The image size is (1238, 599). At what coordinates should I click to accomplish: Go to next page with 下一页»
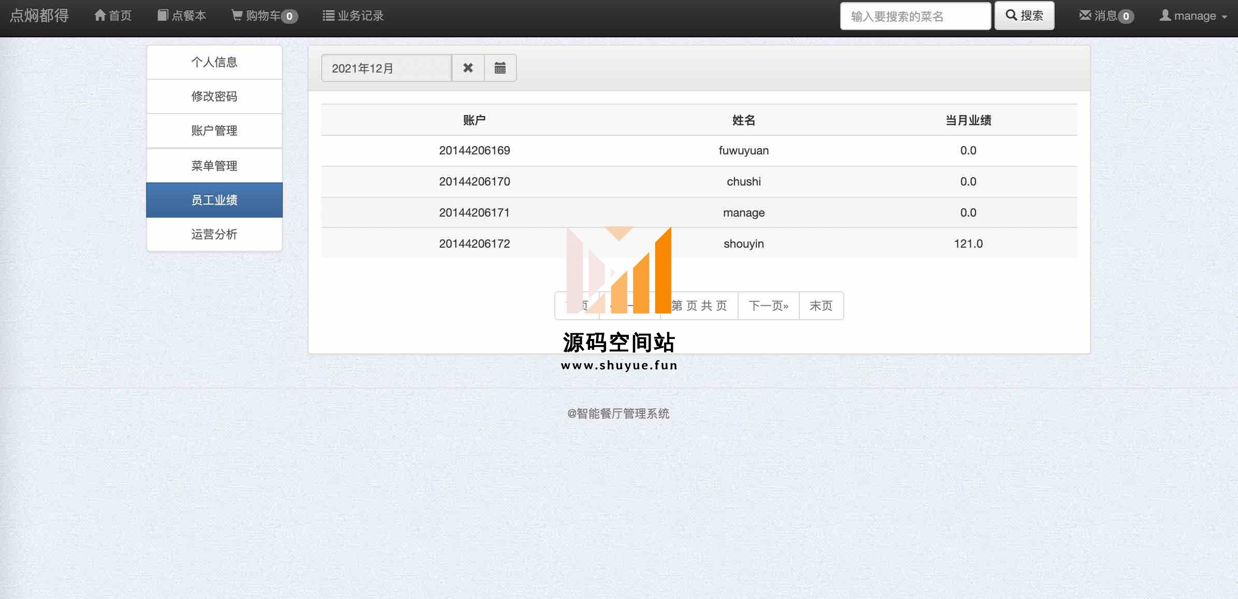point(768,306)
